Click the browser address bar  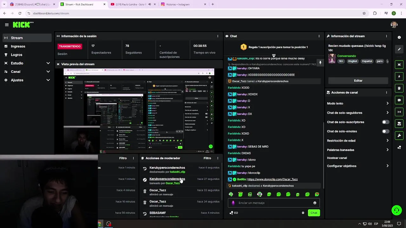tap(193, 13)
